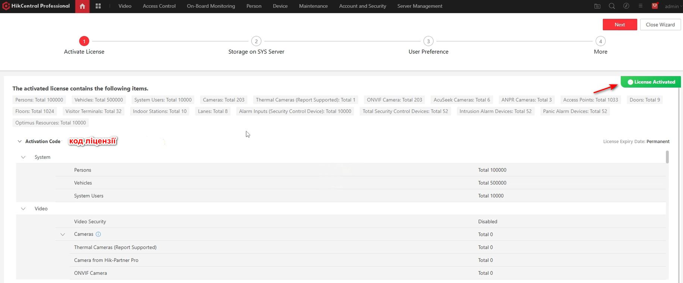Click the search magnifier icon
Image resolution: width=683 pixels, height=283 pixels.
click(612, 6)
